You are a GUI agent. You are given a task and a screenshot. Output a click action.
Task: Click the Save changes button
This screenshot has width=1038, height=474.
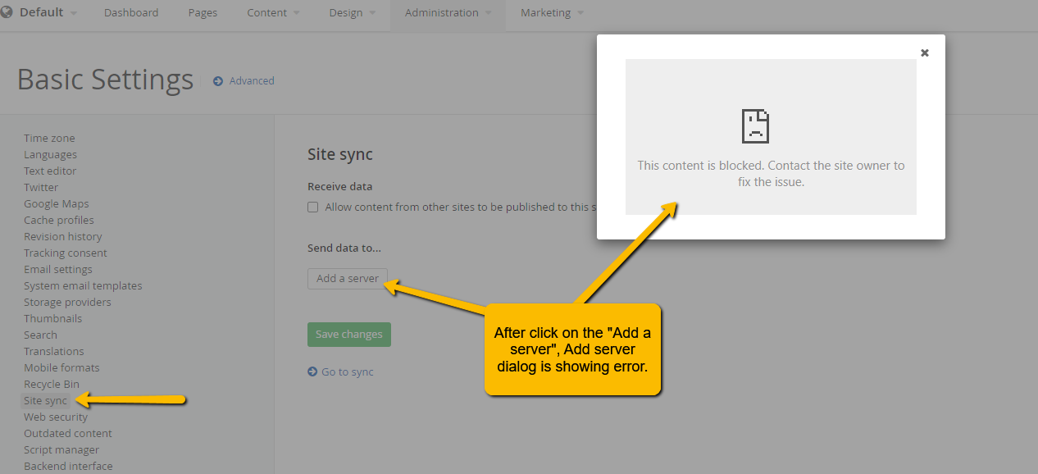349,335
